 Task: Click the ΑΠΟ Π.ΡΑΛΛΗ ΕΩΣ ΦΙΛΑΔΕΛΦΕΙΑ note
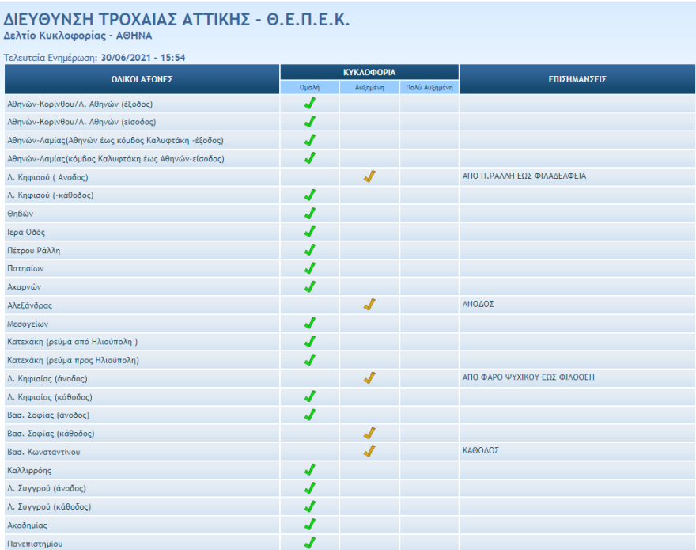[x=524, y=177]
